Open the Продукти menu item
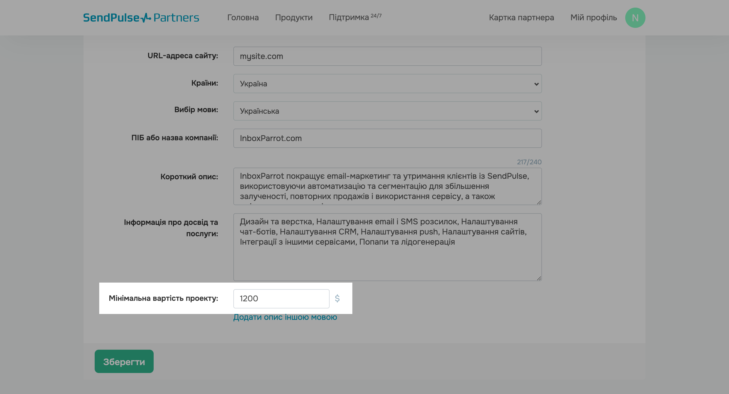Viewport: 729px width, 394px height. pyautogui.click(x=294, y=17)
